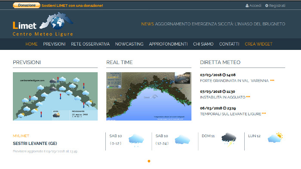The image size is (301, 169).
Task: Open the CHI SIAMO menu
Action: pos(203,44)
